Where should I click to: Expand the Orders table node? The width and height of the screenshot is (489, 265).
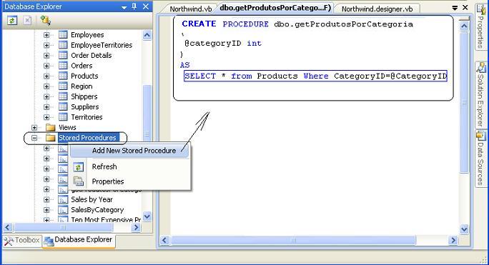46,66
